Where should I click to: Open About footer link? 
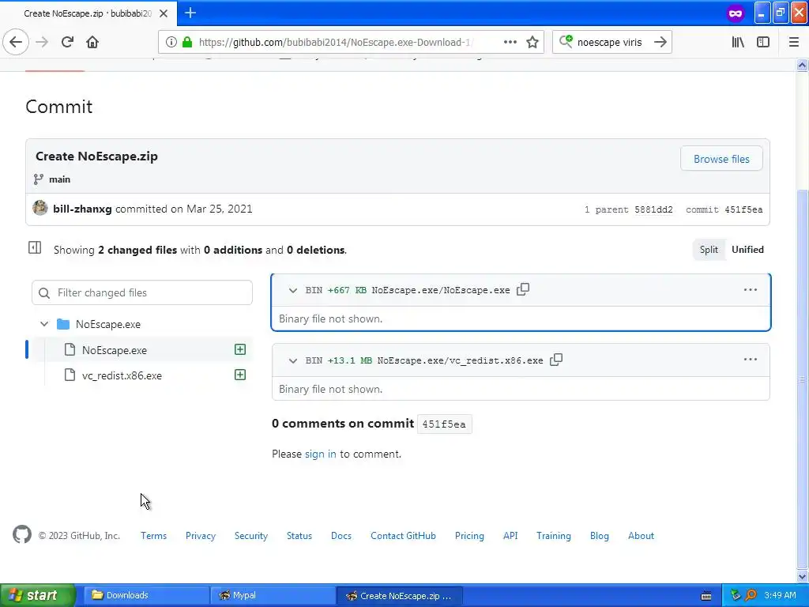[641, 536]
